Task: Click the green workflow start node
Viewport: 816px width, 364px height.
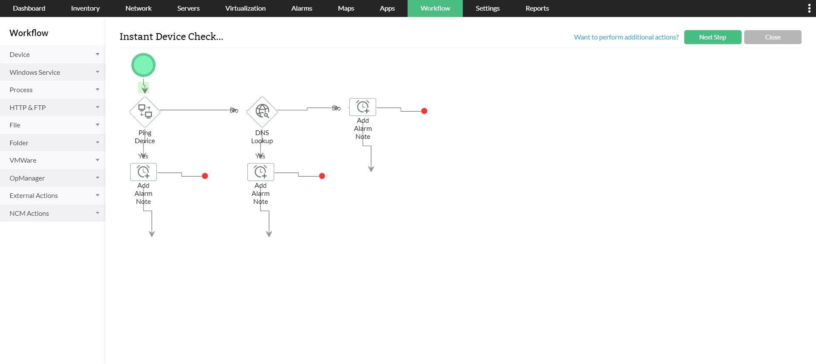Action: pyautogui.click(x=143, y=65)
